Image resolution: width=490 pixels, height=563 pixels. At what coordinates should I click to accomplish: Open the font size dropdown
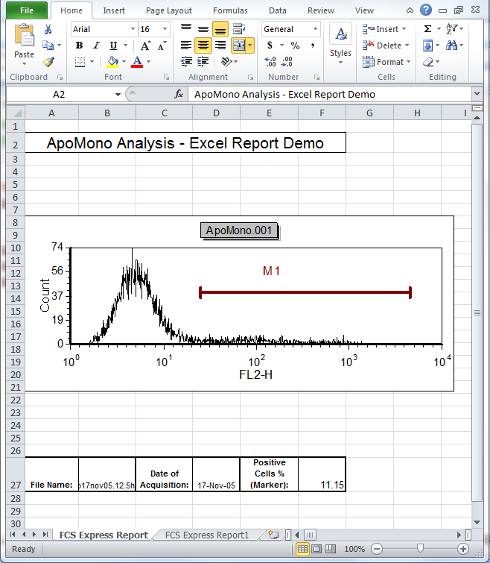[165, 29]
